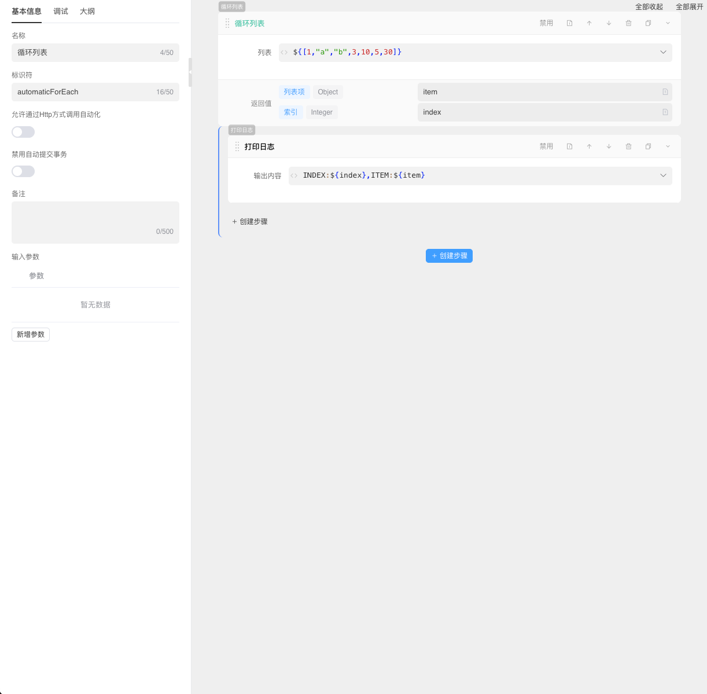
Task: Click 全部收起 to collapse all steps
Action: tap(649, 7)
